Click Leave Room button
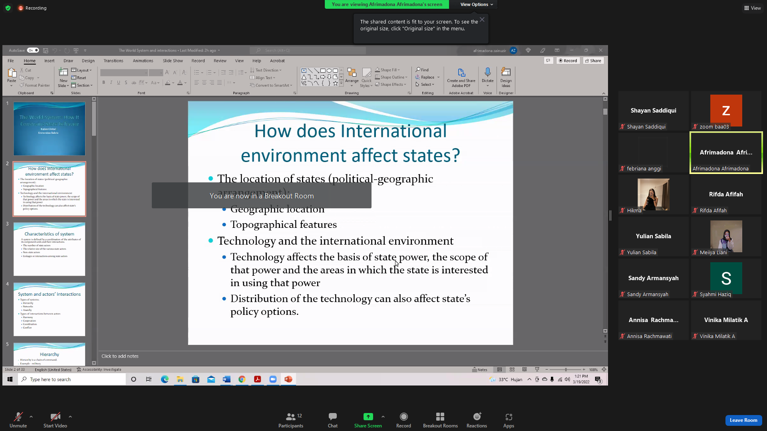767x431 pixels. click(743, 420)
